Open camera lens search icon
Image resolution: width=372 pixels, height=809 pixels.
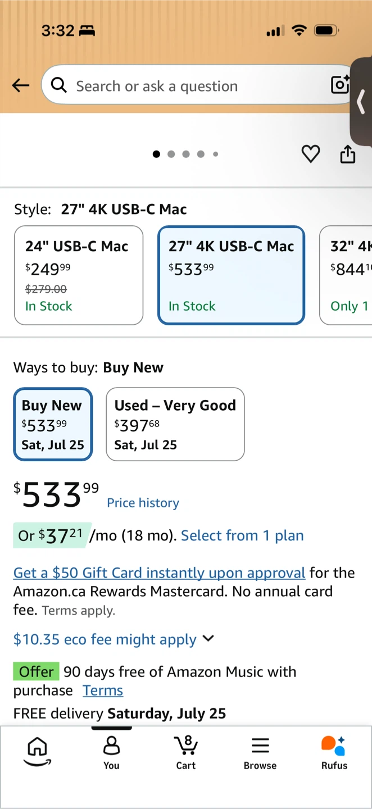340,85
